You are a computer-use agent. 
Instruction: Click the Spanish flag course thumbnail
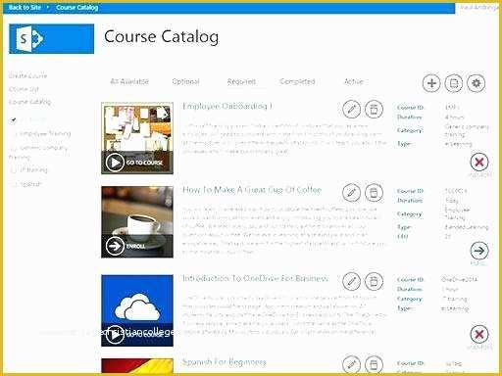[x=137, y=365]
